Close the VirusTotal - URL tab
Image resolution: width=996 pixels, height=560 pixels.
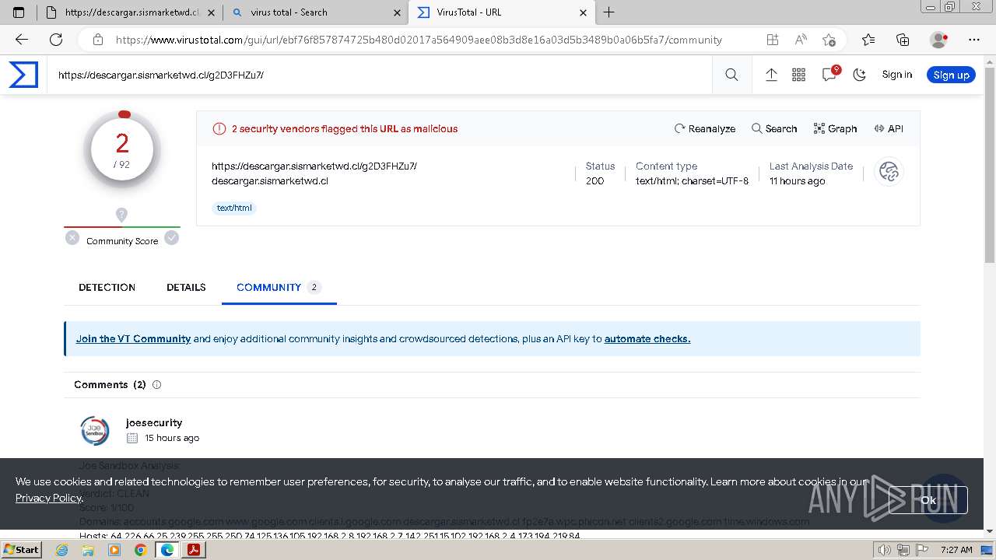(x=583, y=12)
